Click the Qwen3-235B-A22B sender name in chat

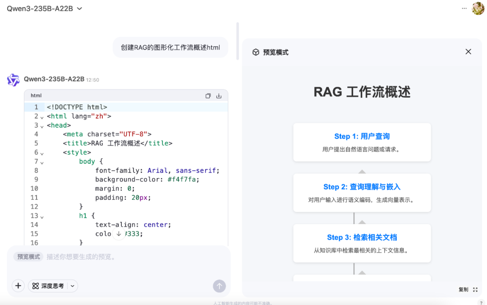click(x=54, y=79)
